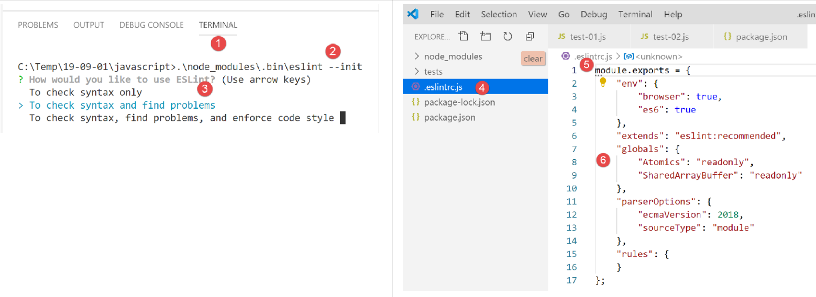Click the unknown symbol icon in breadcrumb

click(629, 56)
